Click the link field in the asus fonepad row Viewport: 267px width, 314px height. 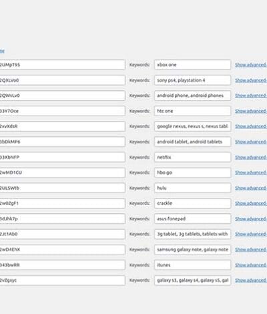[62, 218]
